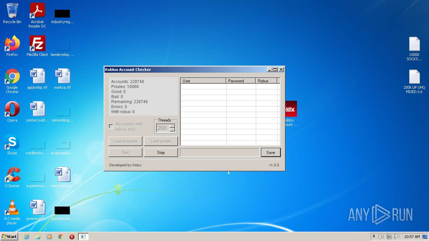Select the markca.rtf document icon
Image resolution: width=429 pixels, height=241 pixels.
click(62, 79)
